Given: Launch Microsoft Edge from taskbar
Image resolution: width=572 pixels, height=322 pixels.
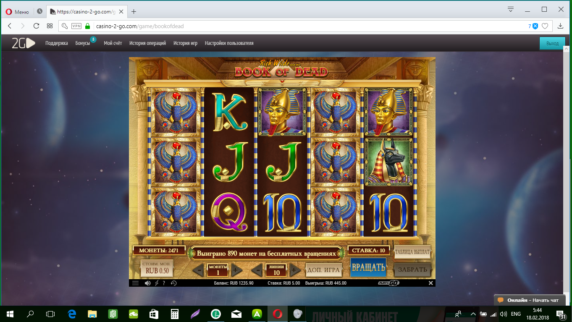Looking at the screenshot, I should 72,314.
